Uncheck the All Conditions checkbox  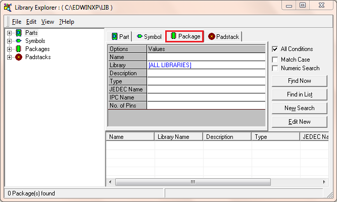(x=275, y=49)
